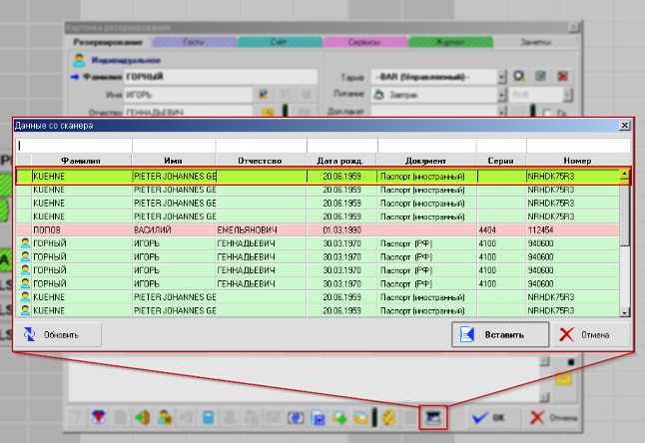Open the Питание Завтрак dropdown
Viewport: 645px width, 443px height.
tap(500, 95)
